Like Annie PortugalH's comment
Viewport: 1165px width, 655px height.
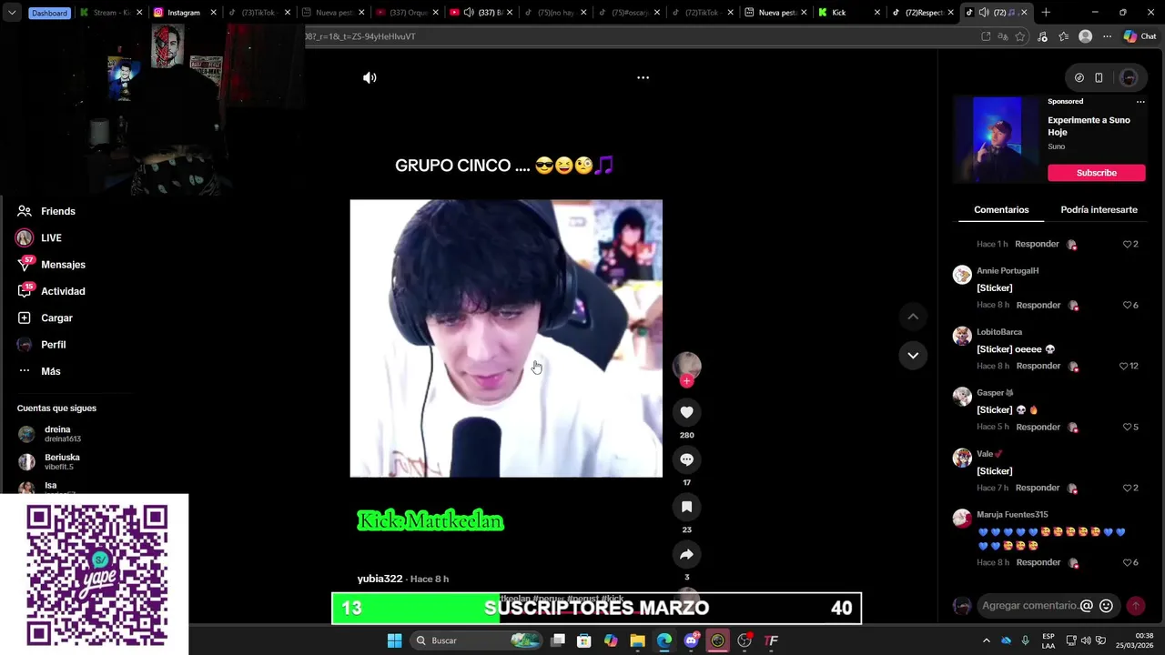pos(1127,305)
